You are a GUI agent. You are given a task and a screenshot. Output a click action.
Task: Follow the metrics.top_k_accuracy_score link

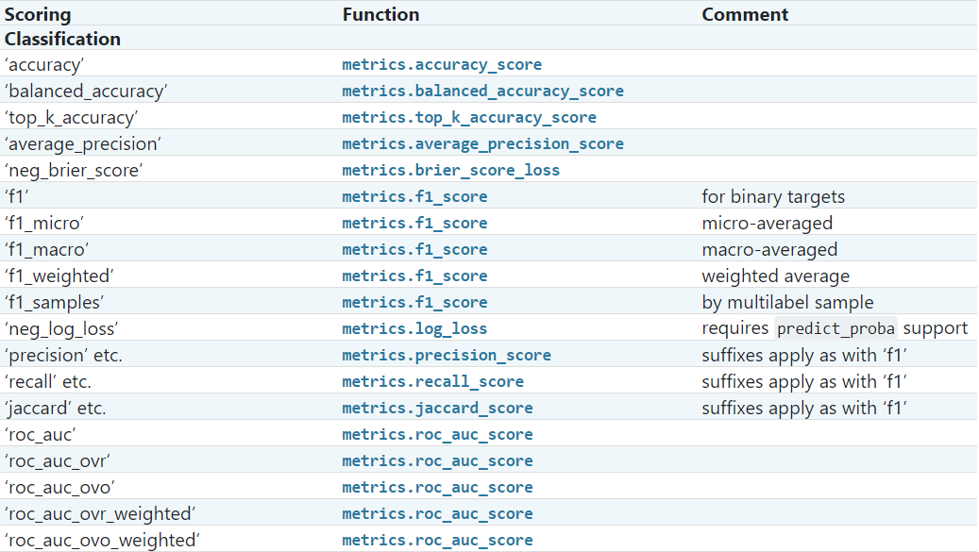[x=468, y=117]
